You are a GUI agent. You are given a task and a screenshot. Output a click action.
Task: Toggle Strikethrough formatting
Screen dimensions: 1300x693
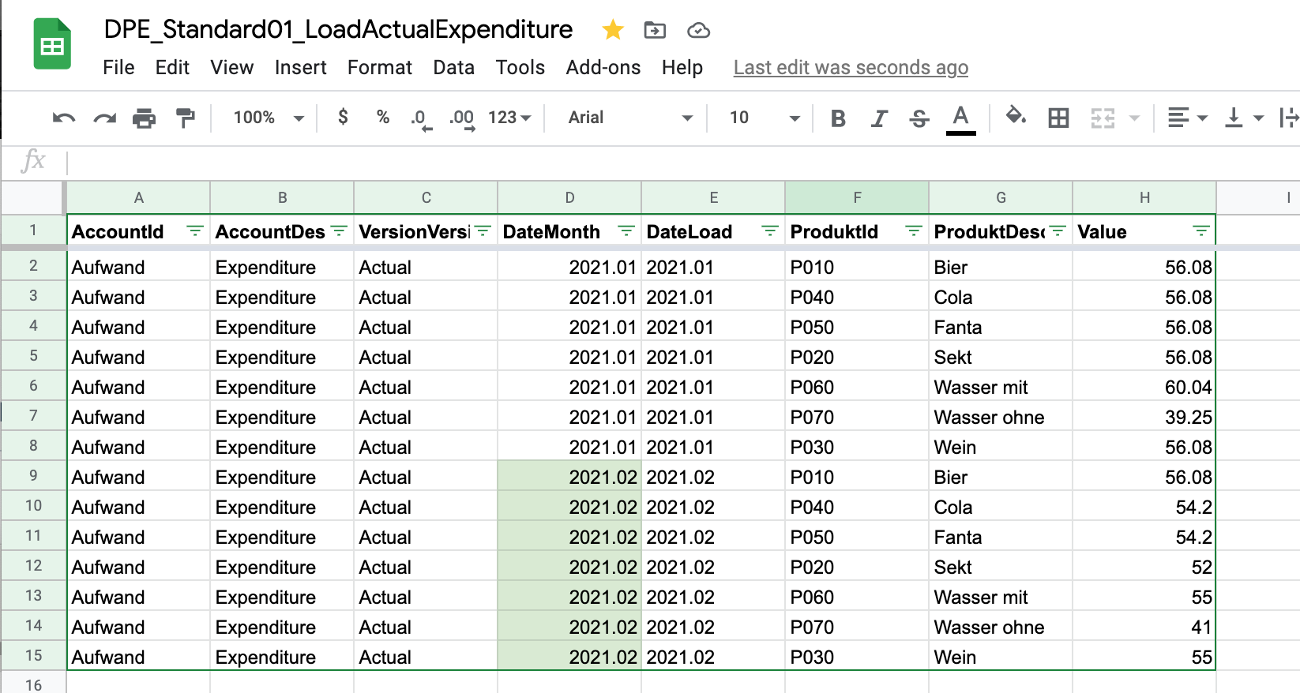(919, 118)
